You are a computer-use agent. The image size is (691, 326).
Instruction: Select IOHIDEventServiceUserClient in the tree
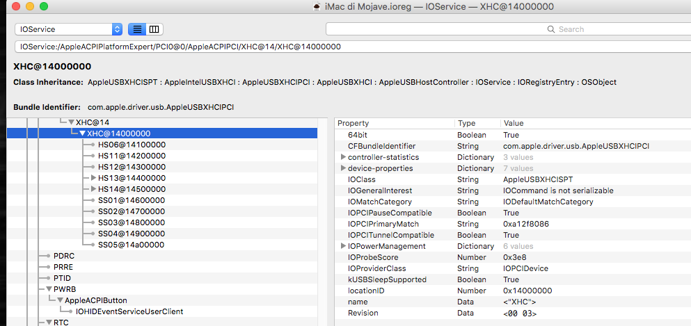click(x=129, y=311)
